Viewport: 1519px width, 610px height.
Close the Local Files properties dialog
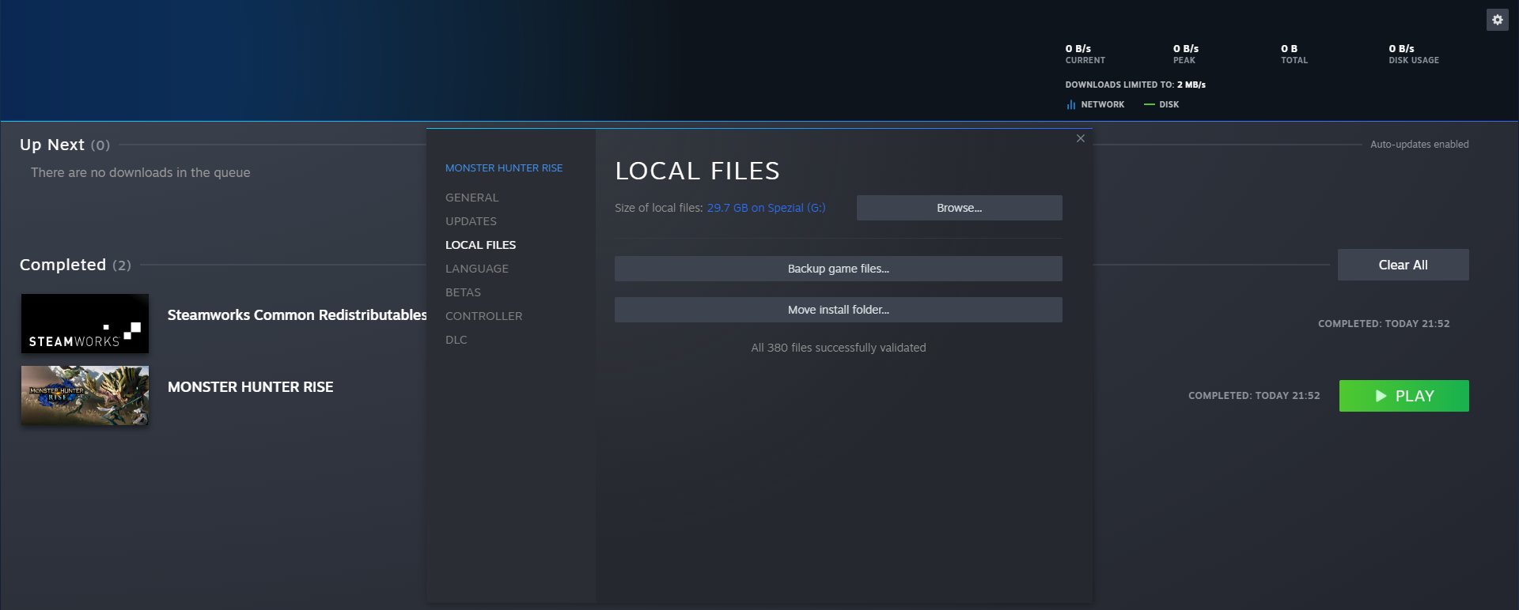(1081, 138)
